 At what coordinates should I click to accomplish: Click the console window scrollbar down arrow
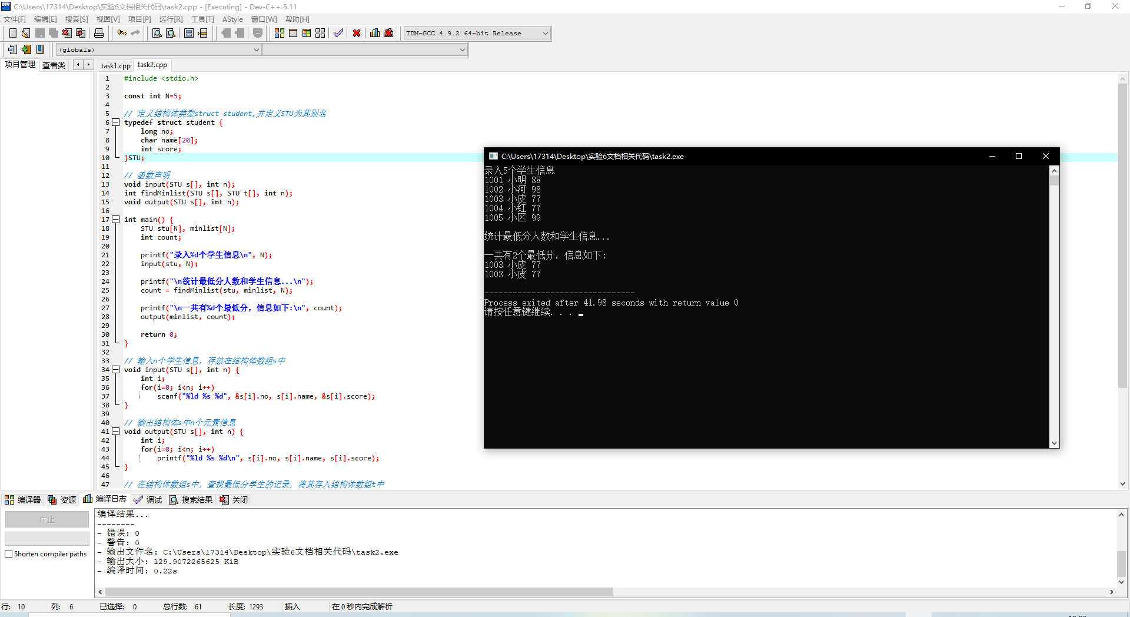(1054, 443)
